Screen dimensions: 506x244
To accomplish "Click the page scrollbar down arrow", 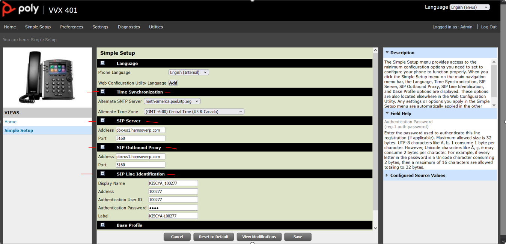I will (503, 241).
